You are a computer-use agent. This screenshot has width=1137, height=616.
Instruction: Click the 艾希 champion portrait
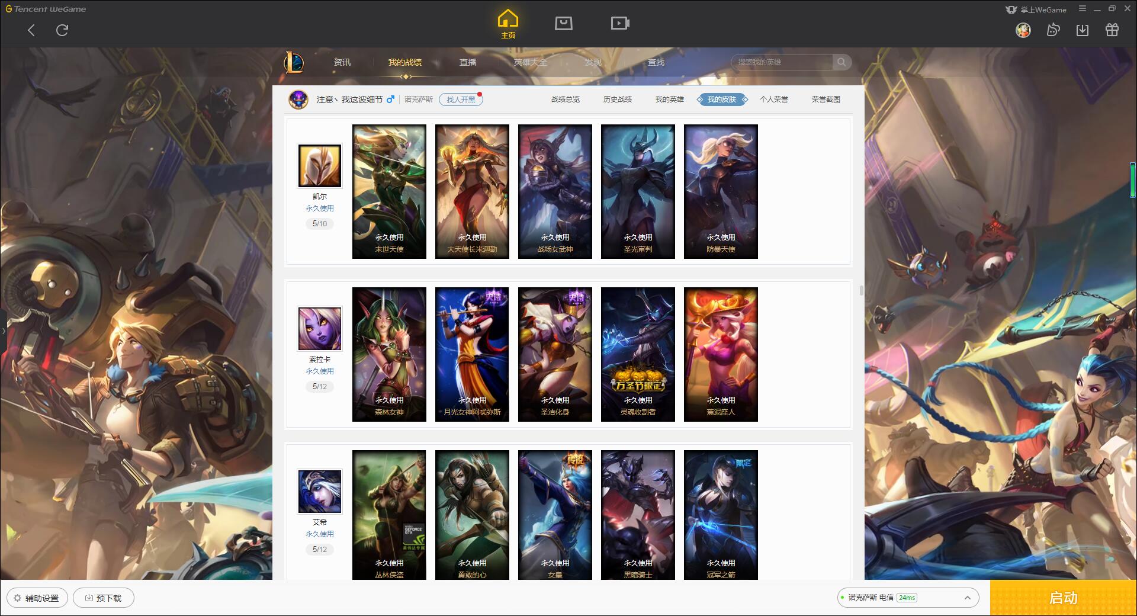click(320, 492)
